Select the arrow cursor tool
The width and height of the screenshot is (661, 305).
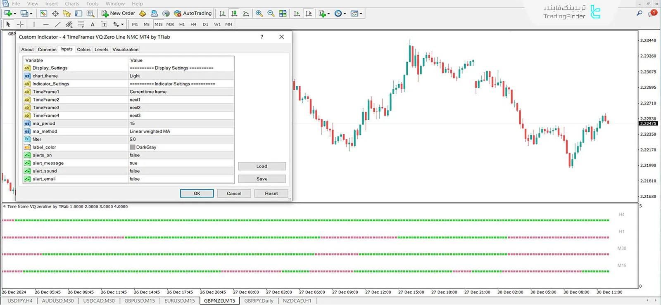pos(8,24)
